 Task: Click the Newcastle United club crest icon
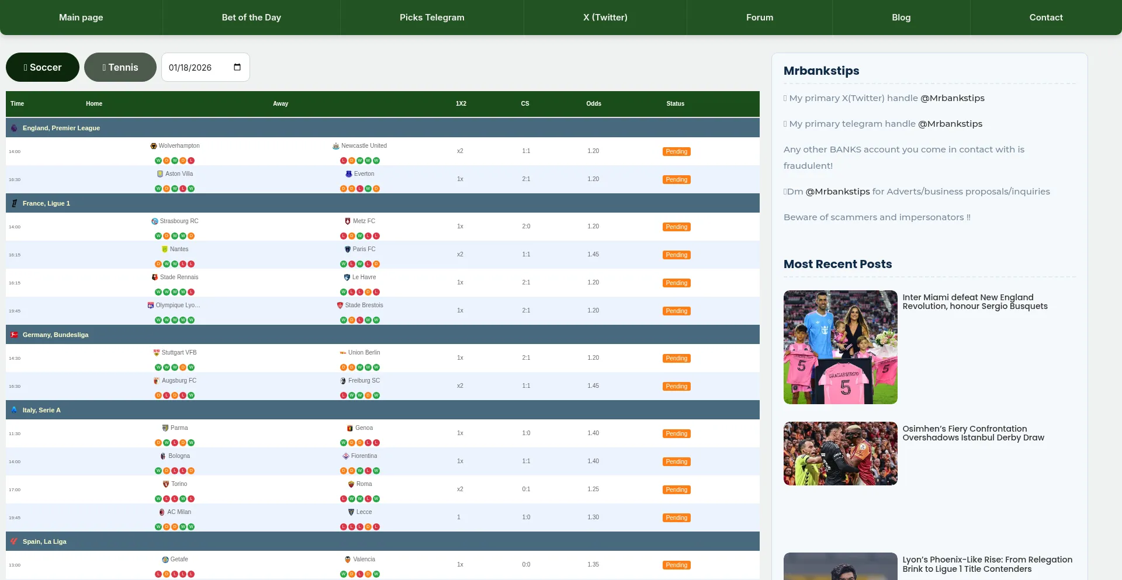point(336,146)
